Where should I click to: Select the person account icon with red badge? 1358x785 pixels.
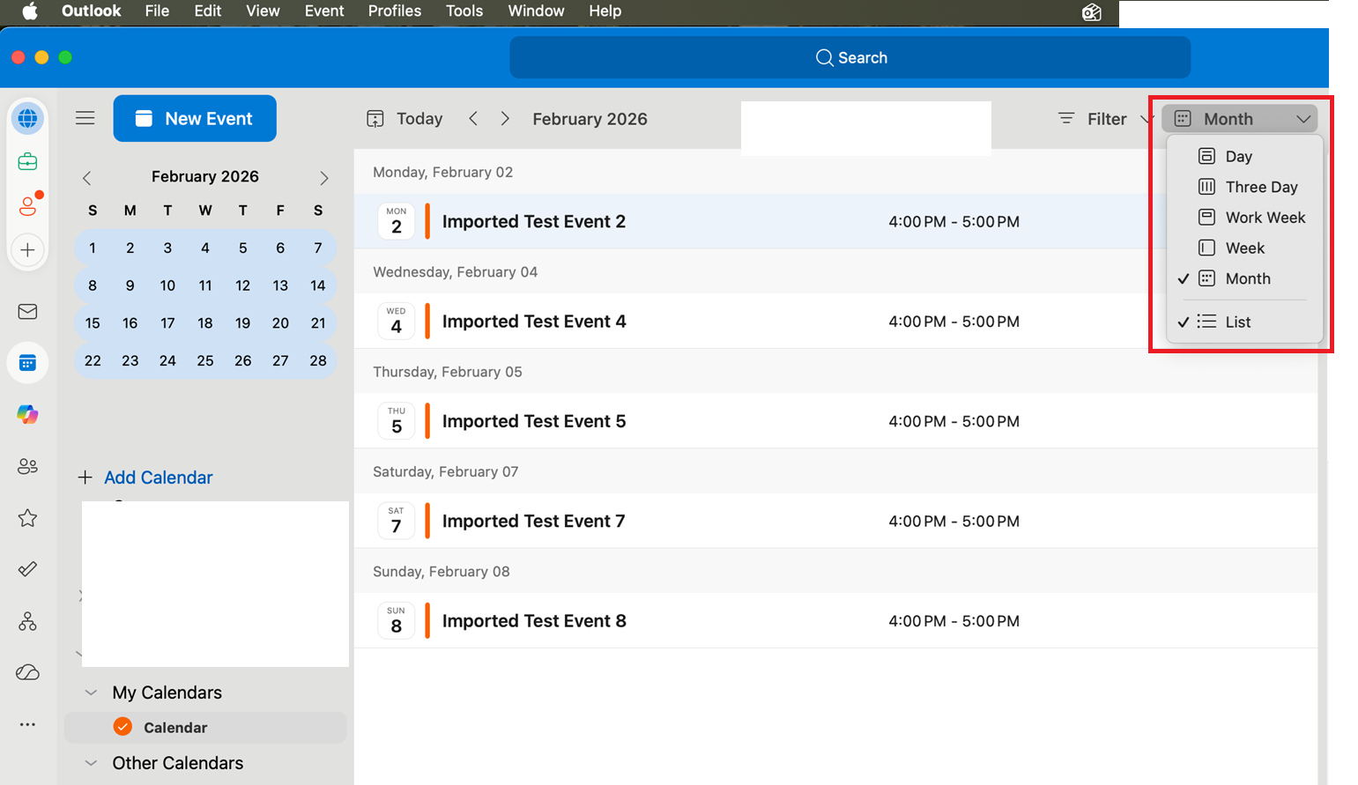(28, 205)
